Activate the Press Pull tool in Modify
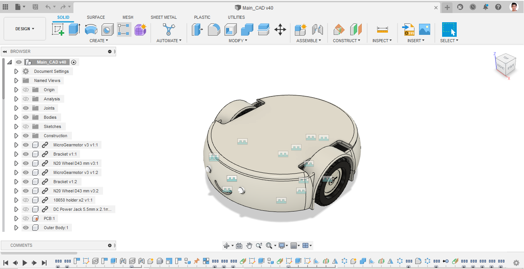524x269 pixels. click(197, 30)
